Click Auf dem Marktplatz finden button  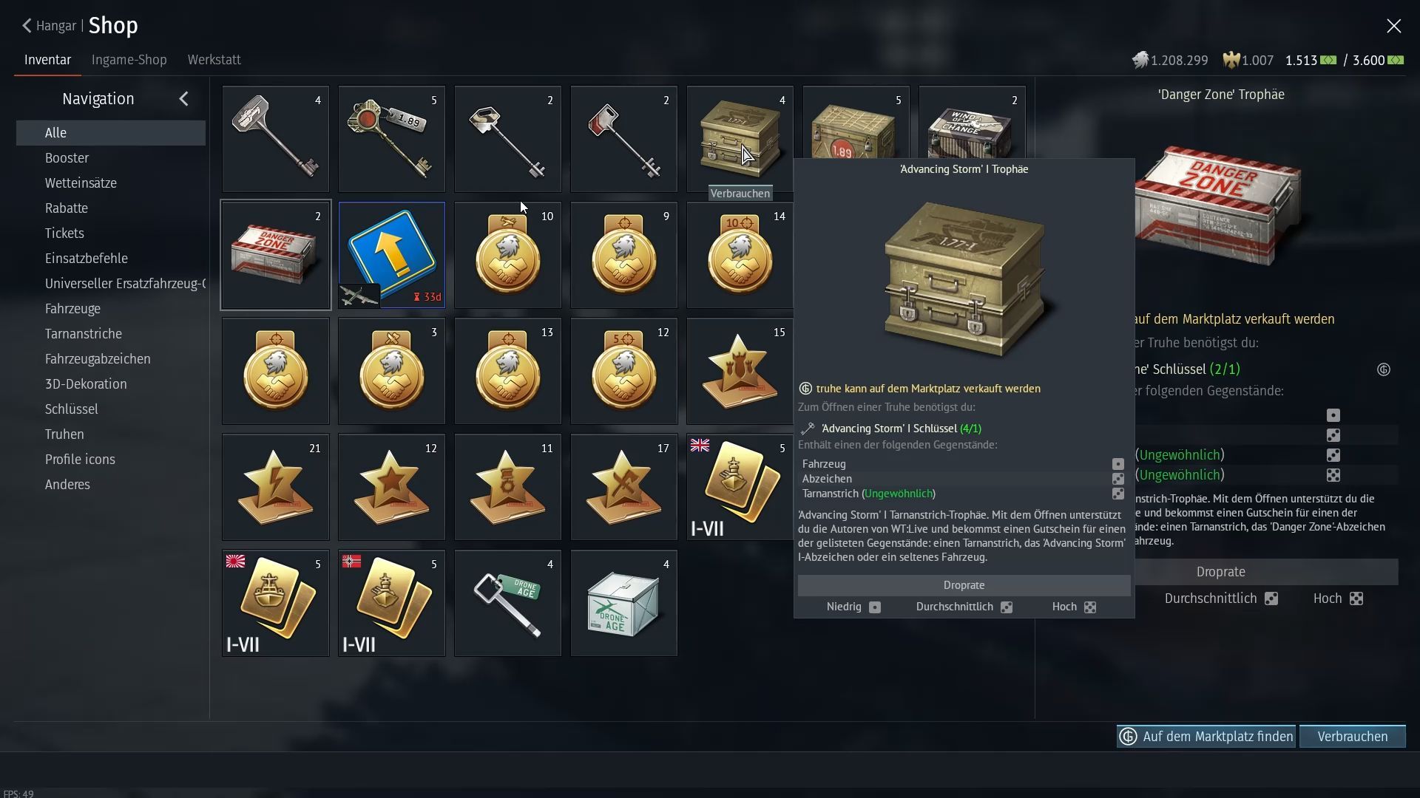(1206, 737)
